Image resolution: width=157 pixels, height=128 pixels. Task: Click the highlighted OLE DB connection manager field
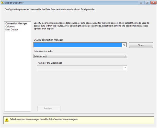tap(78, 45)
